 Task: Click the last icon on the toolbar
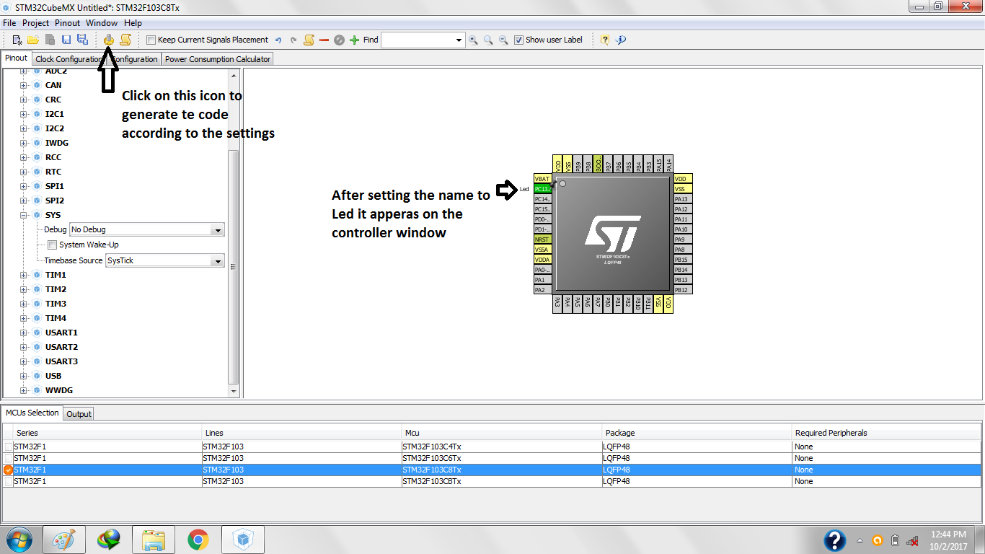click(x=621, y=40)
